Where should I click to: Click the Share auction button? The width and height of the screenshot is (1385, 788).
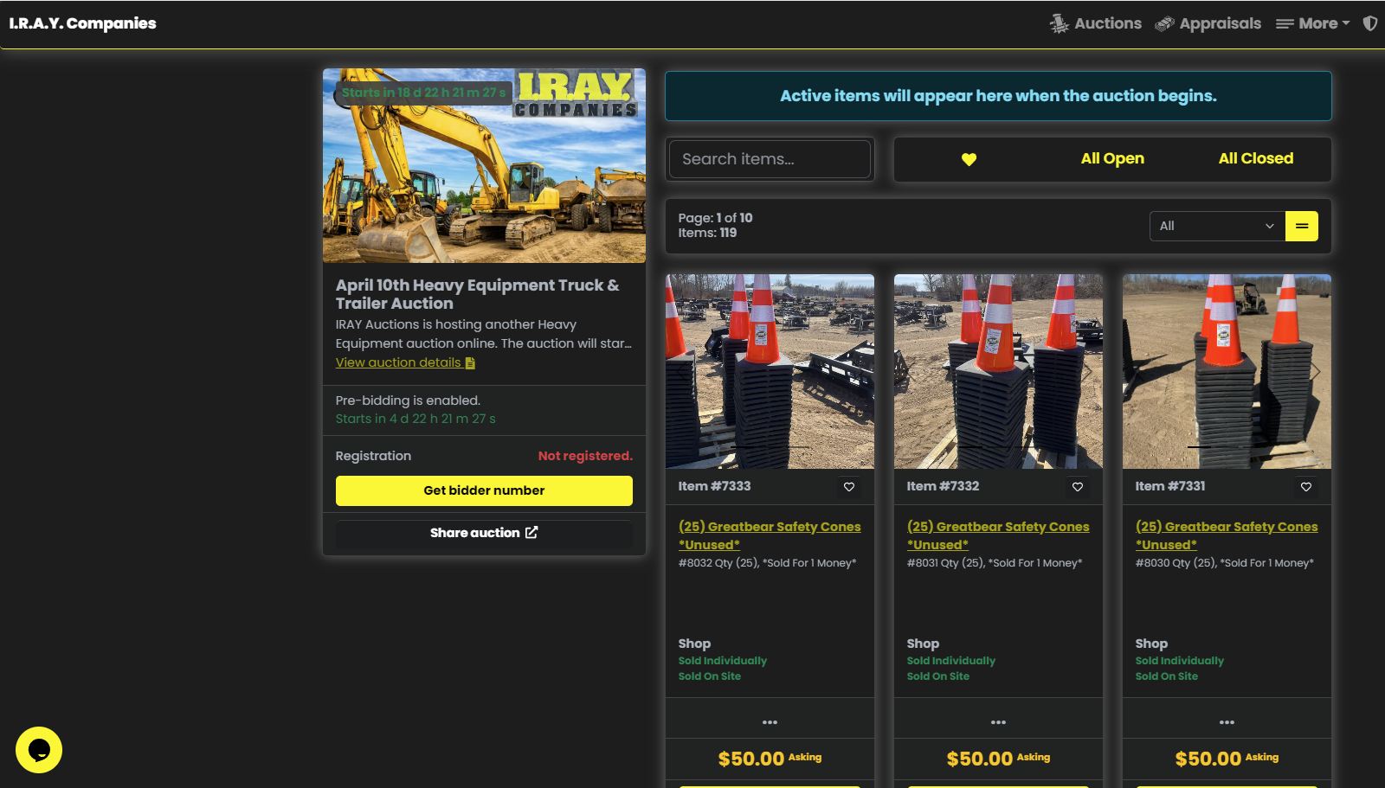point(484,533)
